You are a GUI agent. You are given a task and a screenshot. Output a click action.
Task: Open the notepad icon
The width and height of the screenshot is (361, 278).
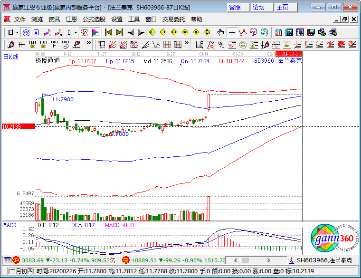300,32
